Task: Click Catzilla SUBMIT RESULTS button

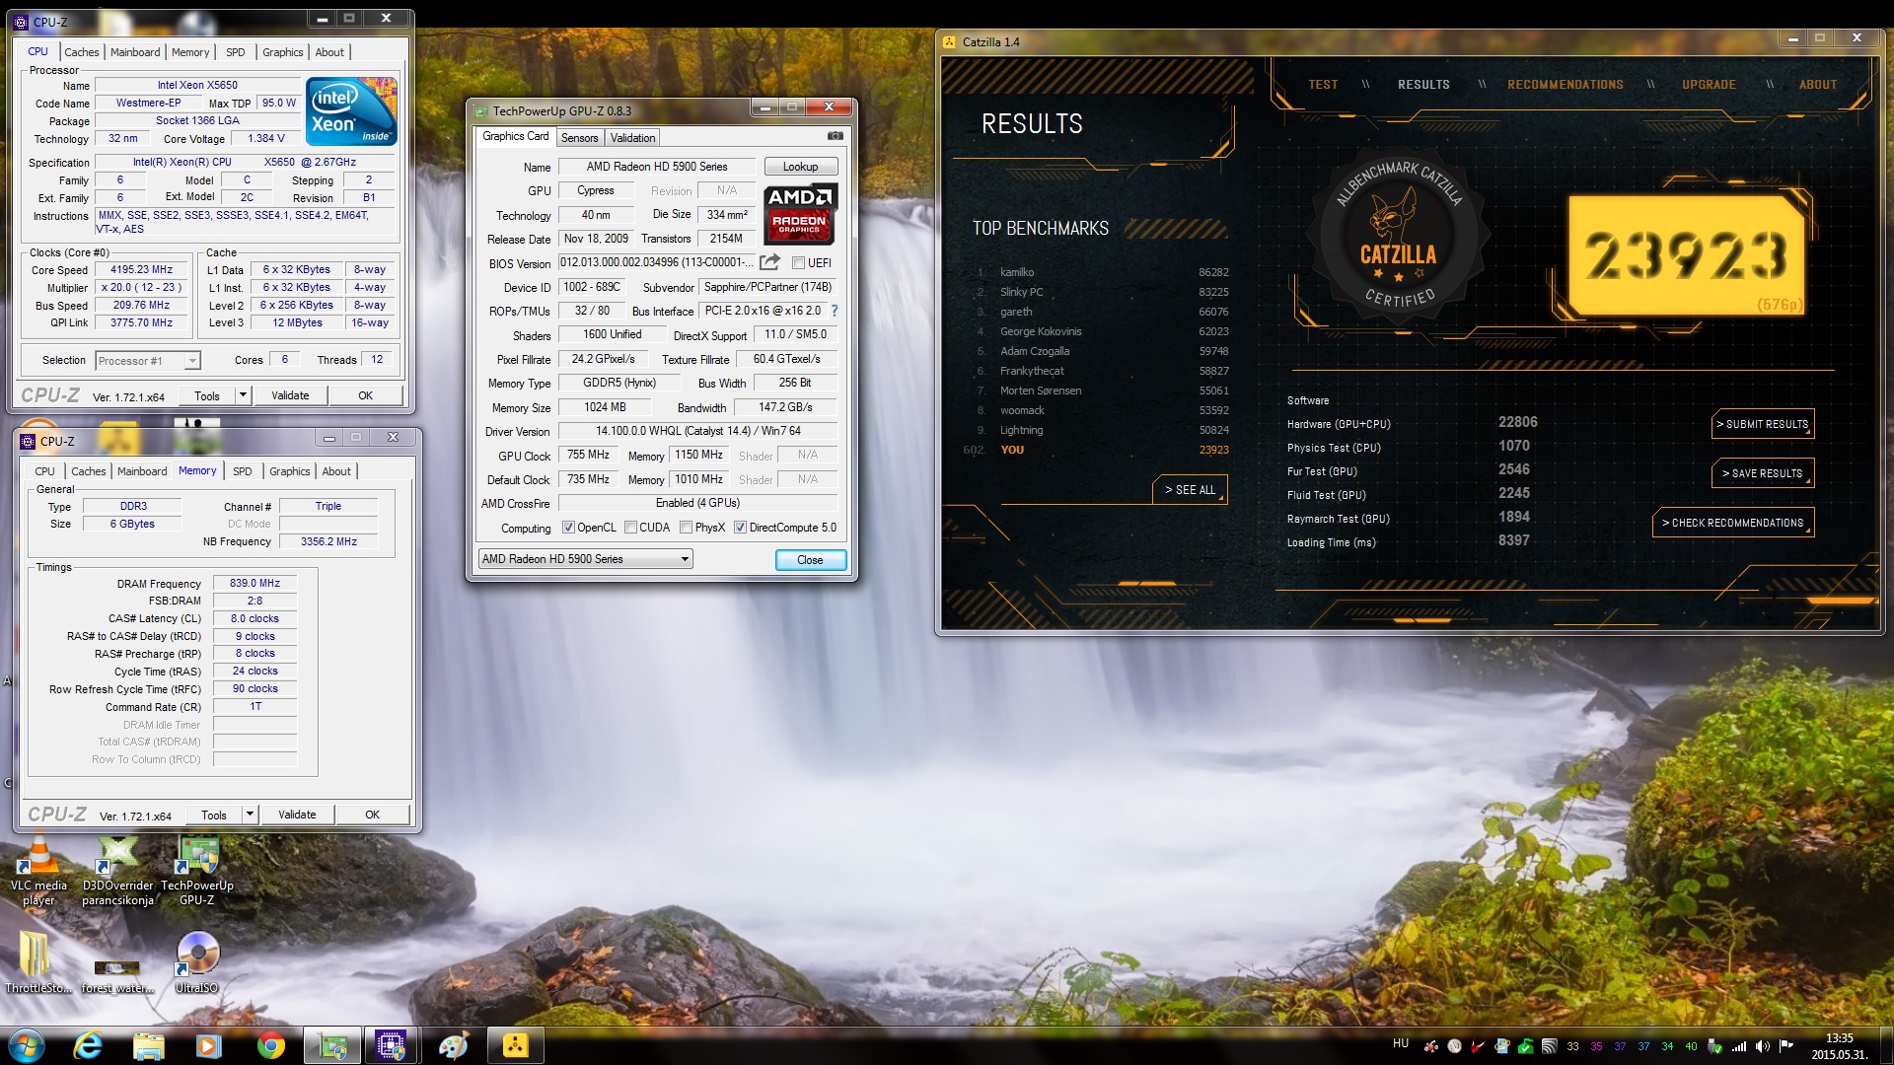Action: point(1762,424)
